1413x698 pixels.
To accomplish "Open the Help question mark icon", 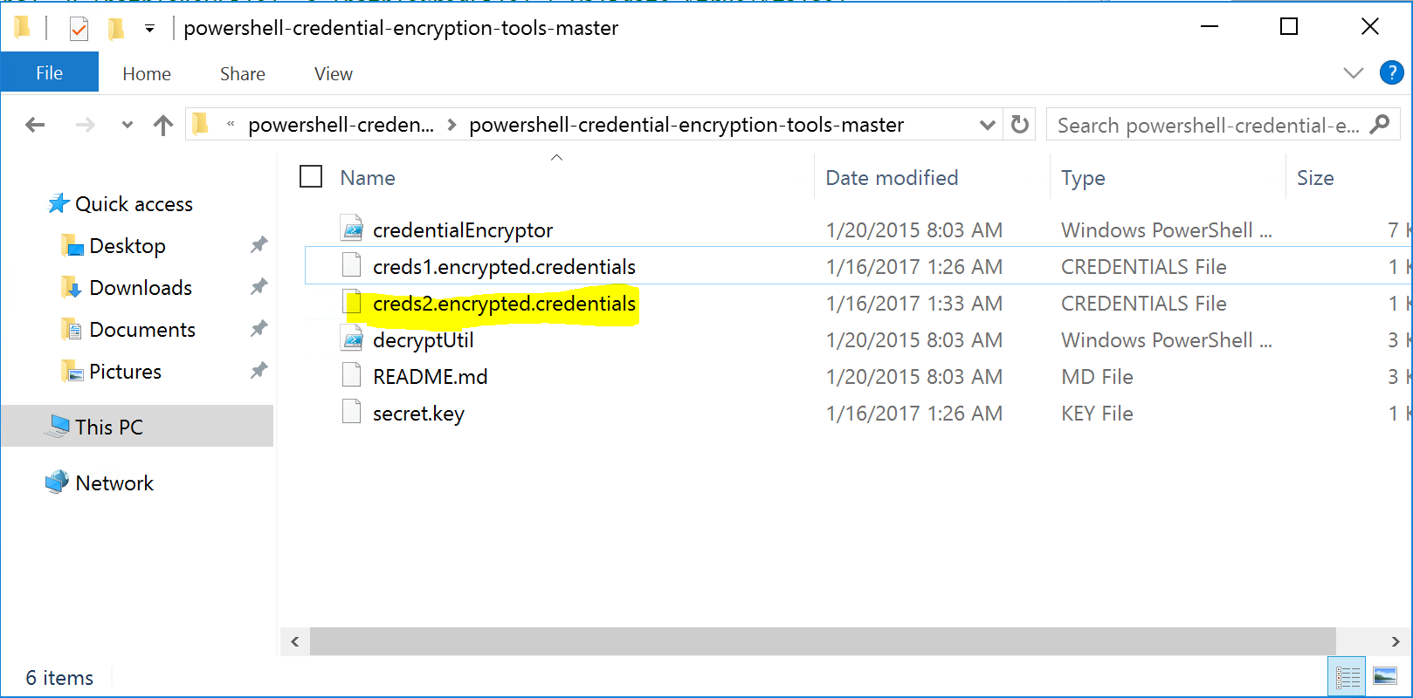I will 1391,73.
